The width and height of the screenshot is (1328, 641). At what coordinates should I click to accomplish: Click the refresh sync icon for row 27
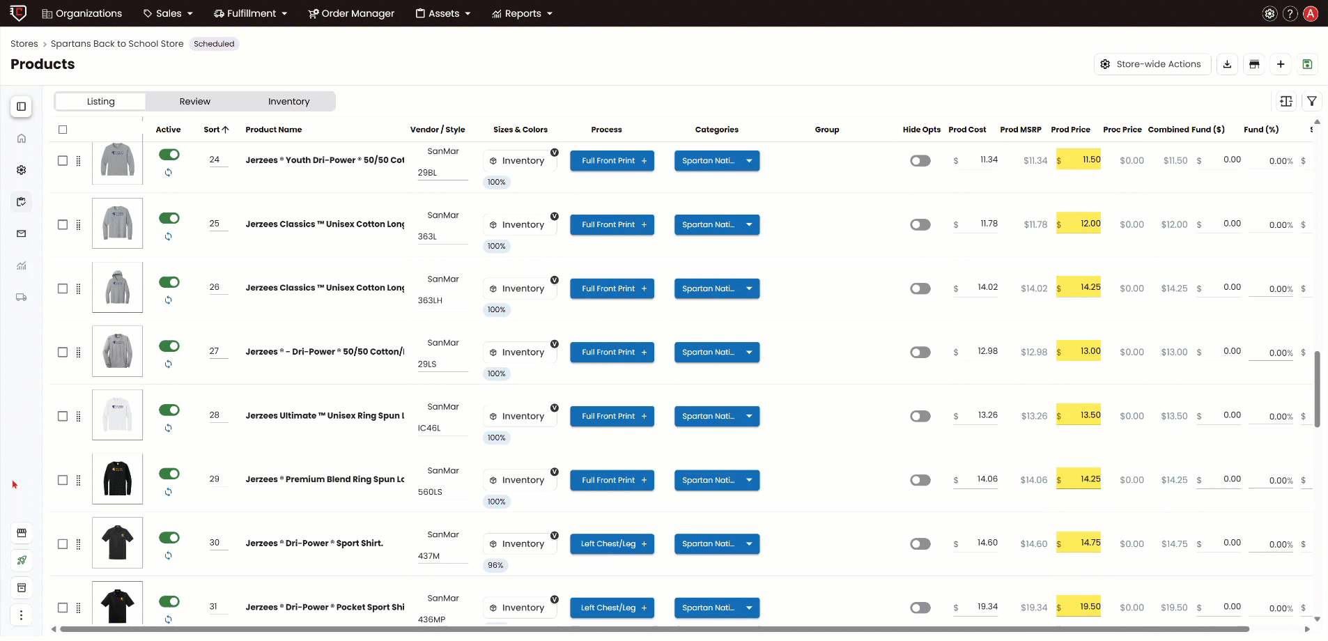click(x=168, y=364)
